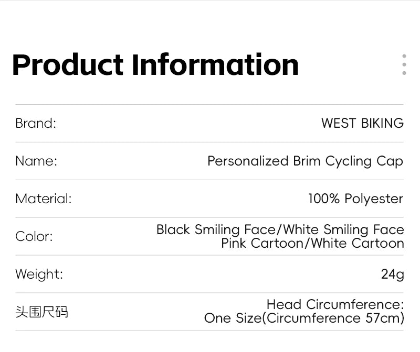420x352 pixels.
Task: Click the word "Information" in the heading
Action: click(x=215, y=64)
